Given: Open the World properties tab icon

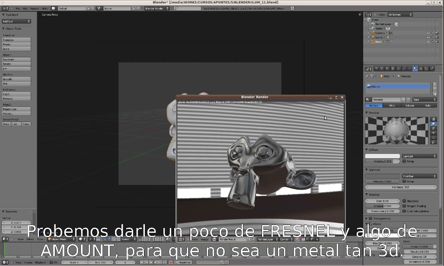Looking at the screenshot, I should click(x=387, y=69).
